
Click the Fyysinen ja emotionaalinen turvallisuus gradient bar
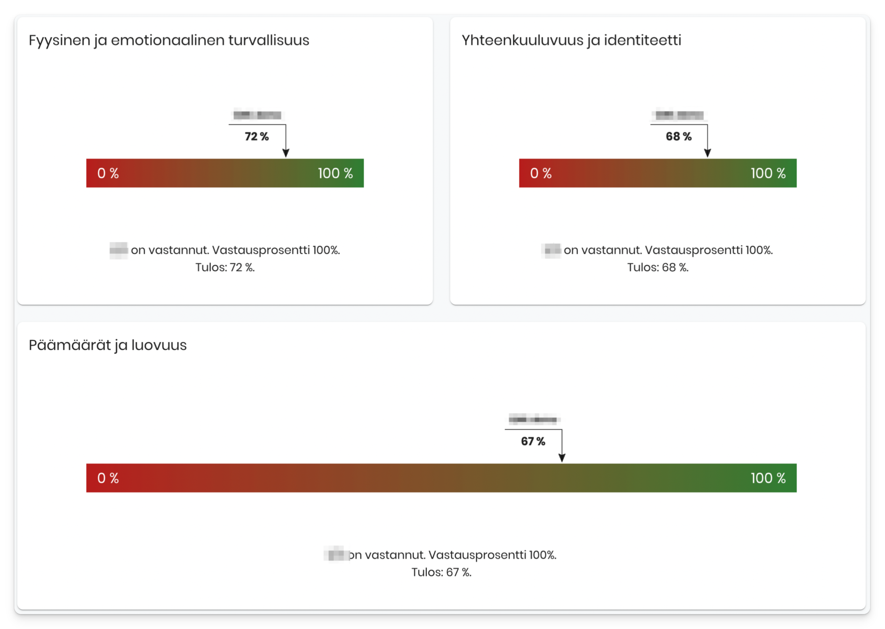225,173
